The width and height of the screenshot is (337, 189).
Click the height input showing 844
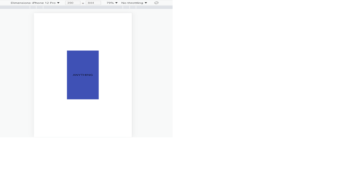point(93,3)
